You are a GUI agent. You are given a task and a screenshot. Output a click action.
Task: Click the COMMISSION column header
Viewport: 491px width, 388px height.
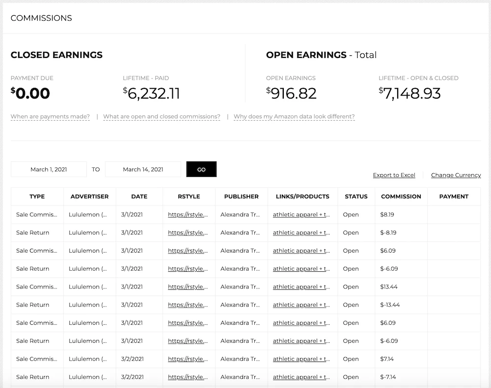click(x=401, y=197)
